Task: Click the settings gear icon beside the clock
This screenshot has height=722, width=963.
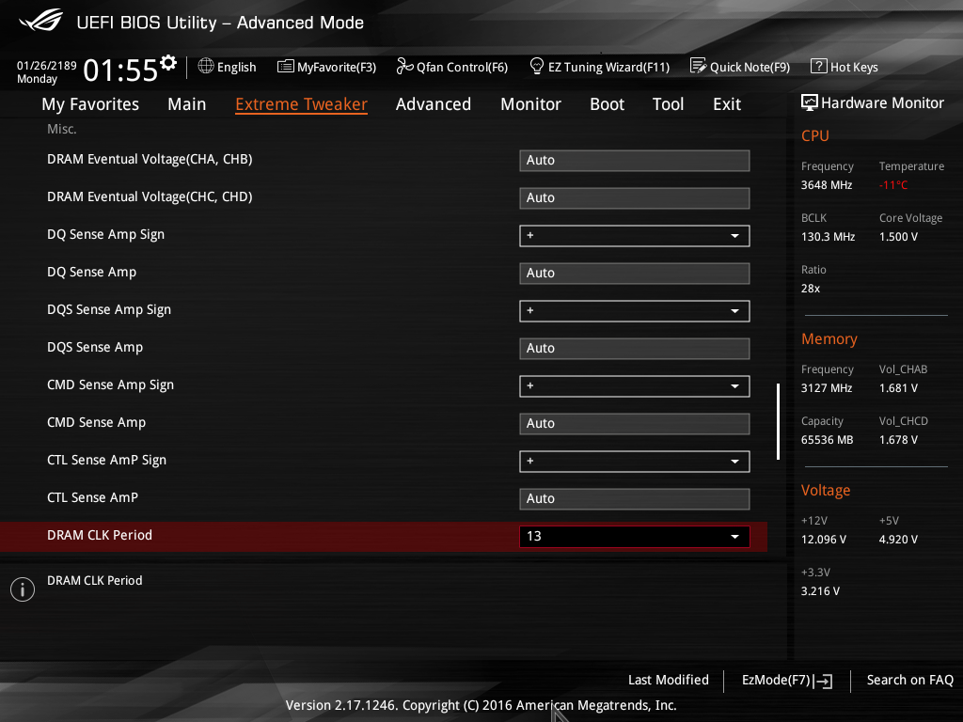Action: 168,63
